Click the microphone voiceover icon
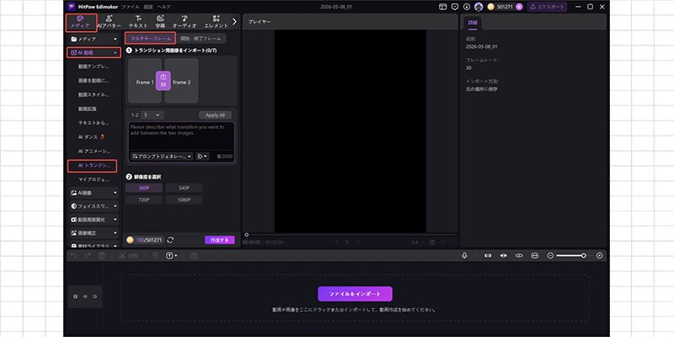Screen dimensions: 674x337 pos(464,255)
